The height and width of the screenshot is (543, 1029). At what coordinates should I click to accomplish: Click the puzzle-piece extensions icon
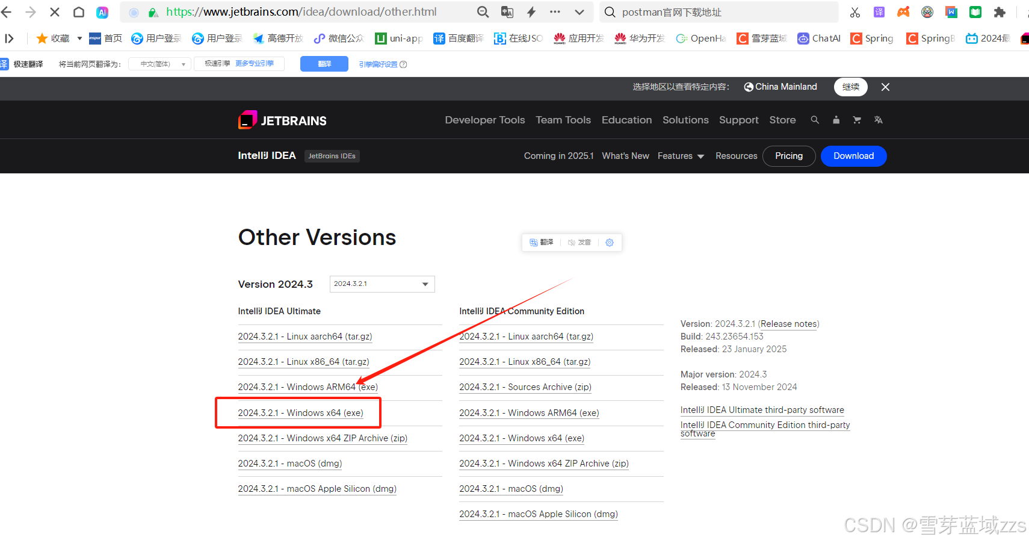(x=1000, y=12)
